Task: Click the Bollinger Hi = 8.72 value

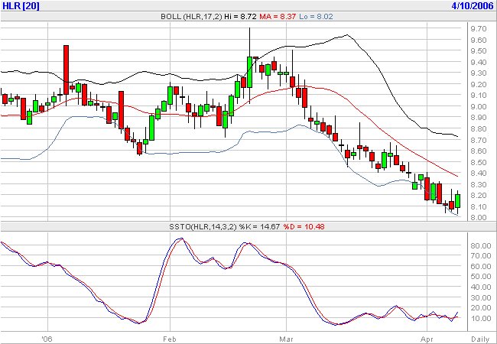Action: coord(240,17)
